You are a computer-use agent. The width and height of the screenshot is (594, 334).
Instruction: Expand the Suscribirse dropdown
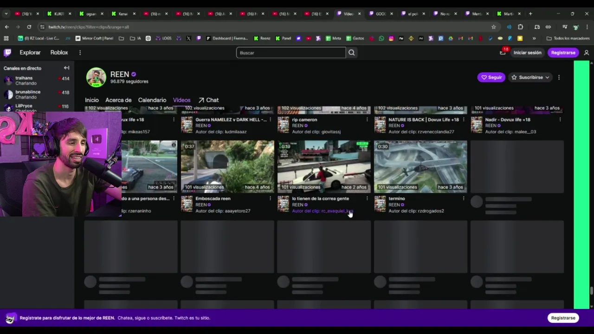pyautogui.click(x=531, y=77)
